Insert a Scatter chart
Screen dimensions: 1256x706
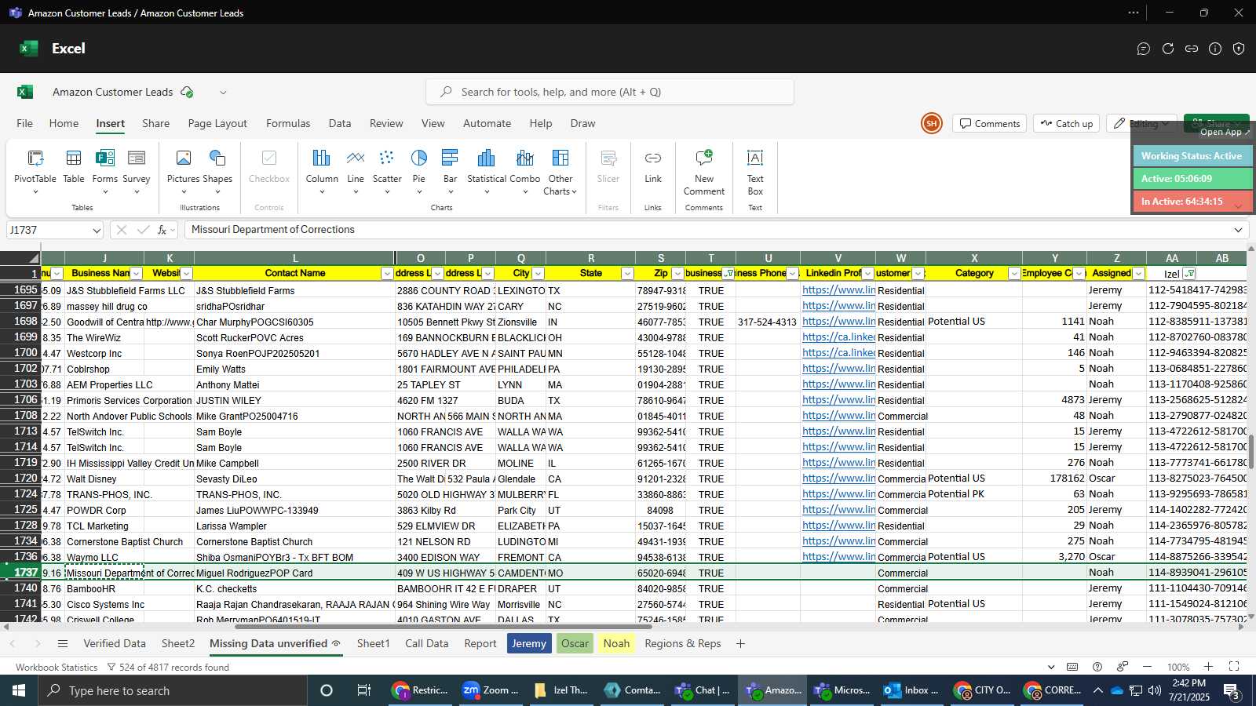click(387, 172)
